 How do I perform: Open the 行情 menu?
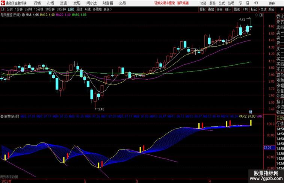pyautogui.click(x=37, y=3)
